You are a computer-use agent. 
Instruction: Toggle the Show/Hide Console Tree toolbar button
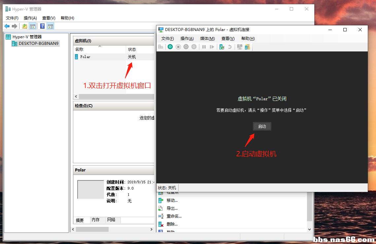tap(33, 26)
